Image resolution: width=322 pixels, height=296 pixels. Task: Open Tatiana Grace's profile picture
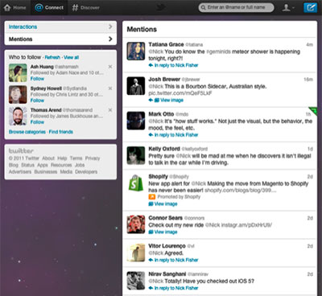[x=136, y=51]
